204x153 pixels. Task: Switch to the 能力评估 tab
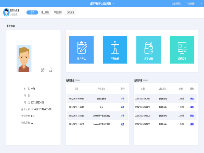[45, 12]
